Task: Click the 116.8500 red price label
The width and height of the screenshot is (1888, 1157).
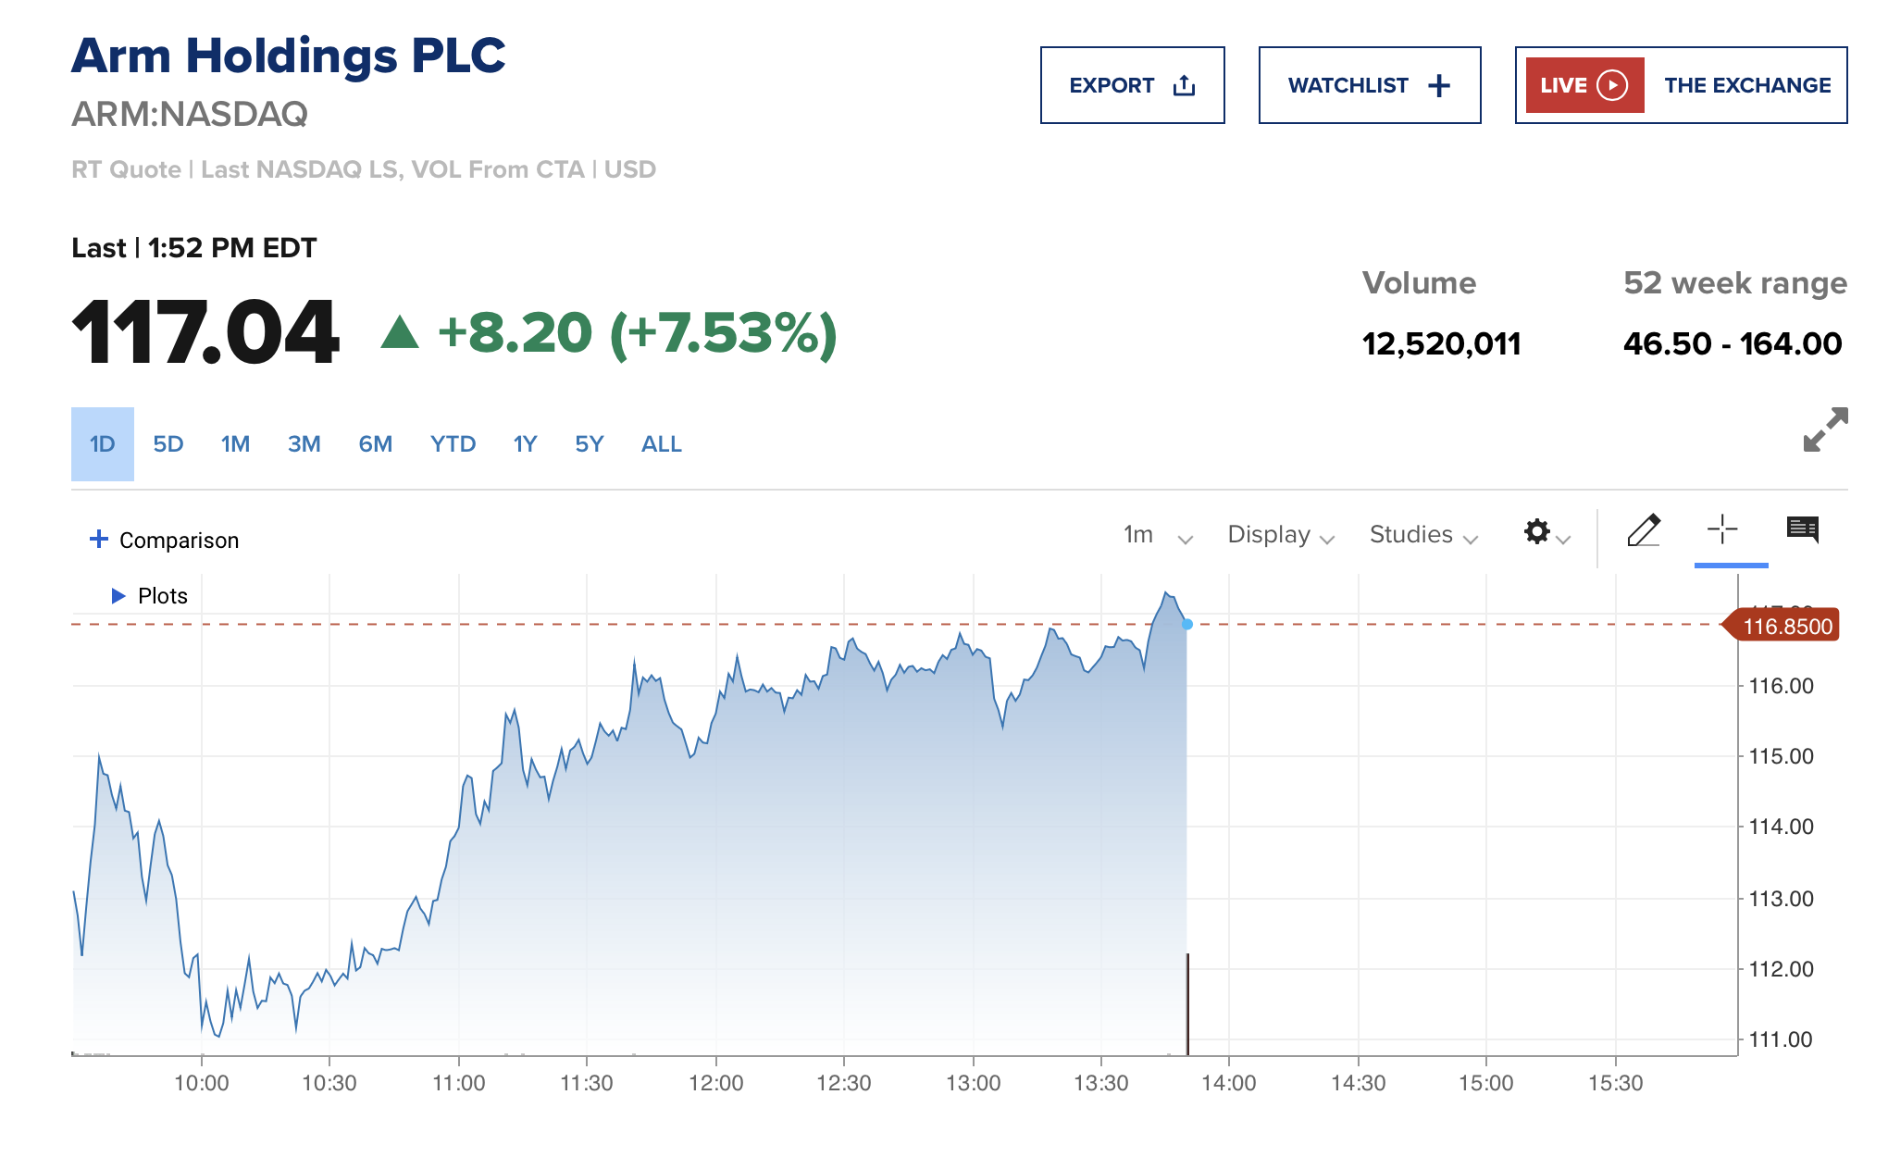Action: click(1786, 627)
